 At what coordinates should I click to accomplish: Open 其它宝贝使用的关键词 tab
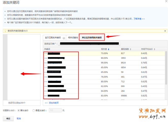pos(92,38)
